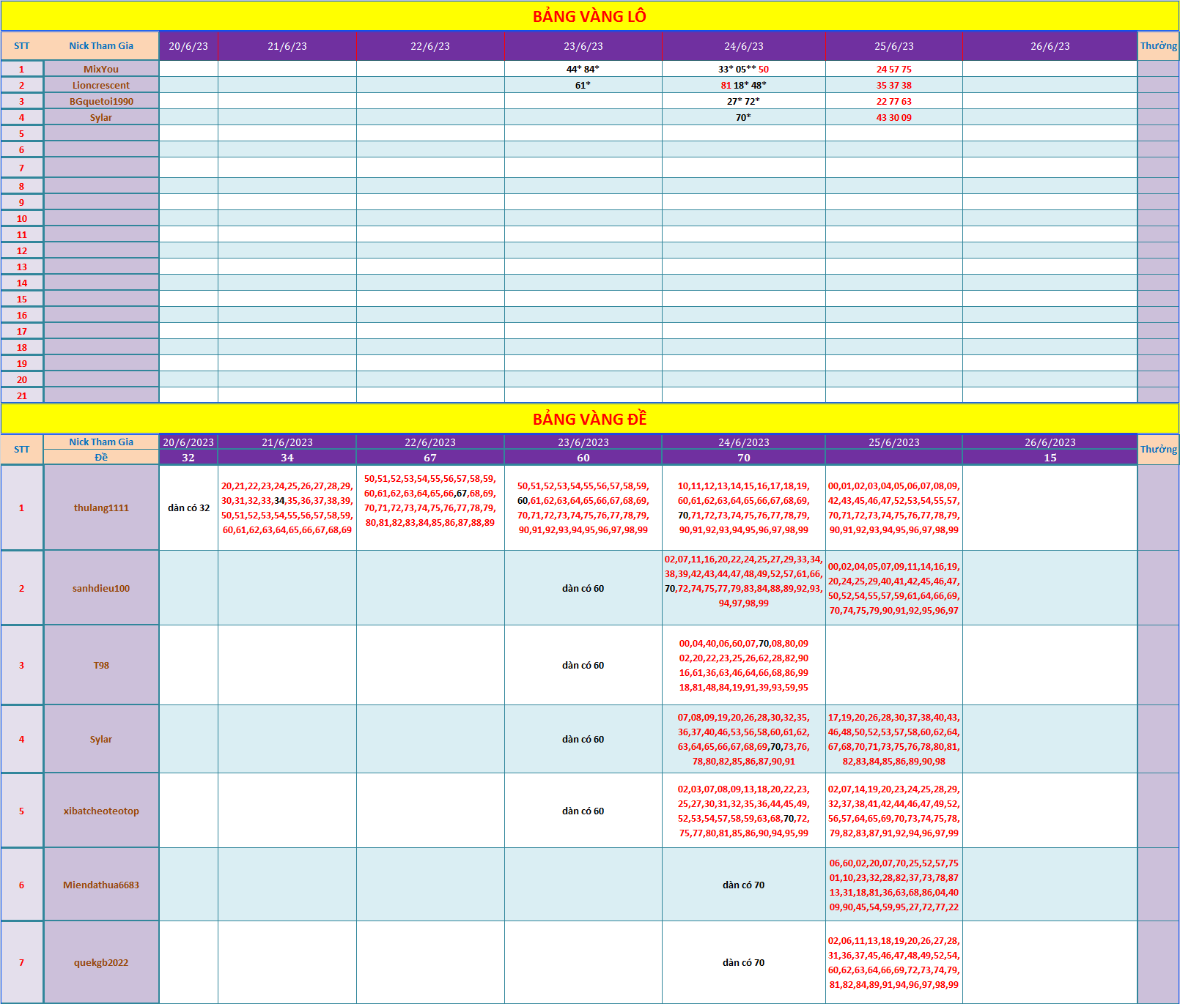Select the MixYou nickname cell
The width and height of the screenshot is (1180, 1004).
pos(101,69)
